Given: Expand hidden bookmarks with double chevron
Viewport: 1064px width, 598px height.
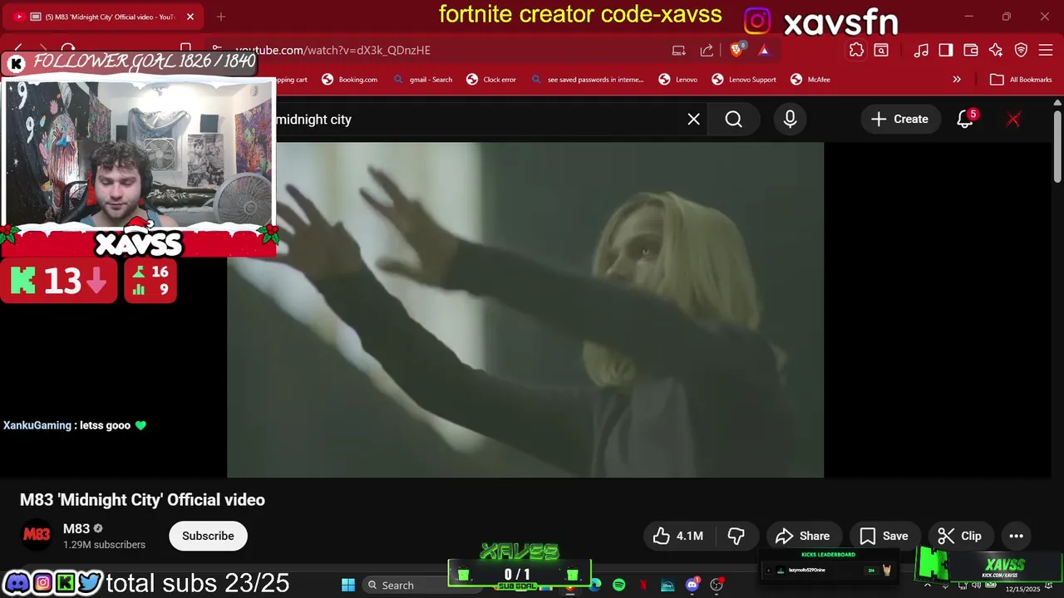Looking at the screenshot, I should click(957, 80).
